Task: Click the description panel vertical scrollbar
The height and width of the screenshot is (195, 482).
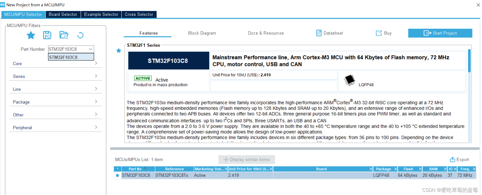Action: click(469, 60)
